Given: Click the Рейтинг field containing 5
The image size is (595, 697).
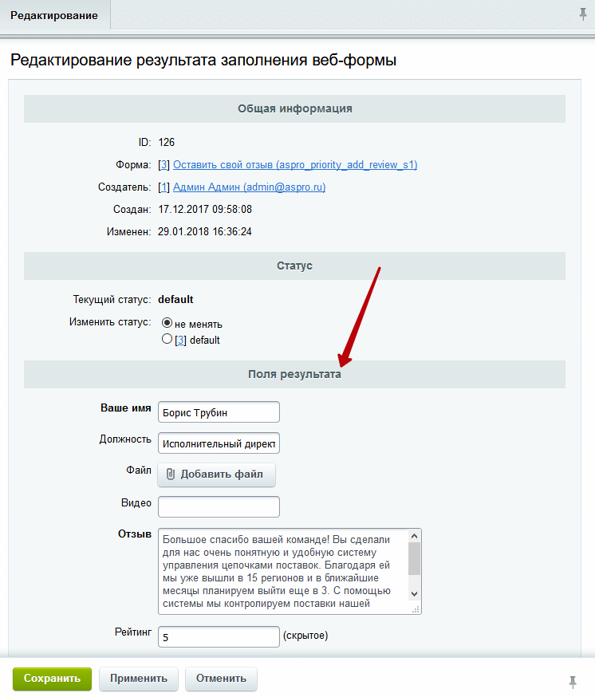Looking at the screenshot, I should pos(219,637).
